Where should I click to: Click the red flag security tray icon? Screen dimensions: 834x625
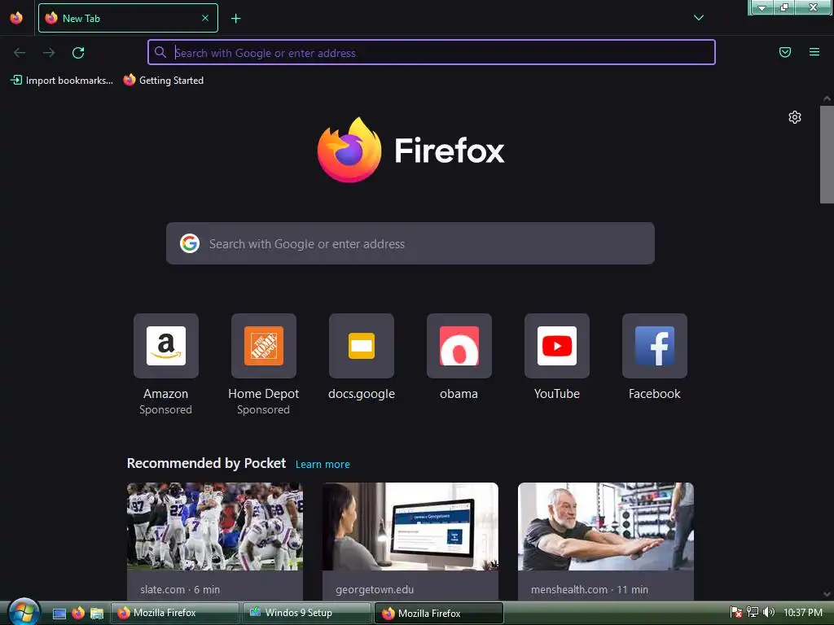point(736,613)
